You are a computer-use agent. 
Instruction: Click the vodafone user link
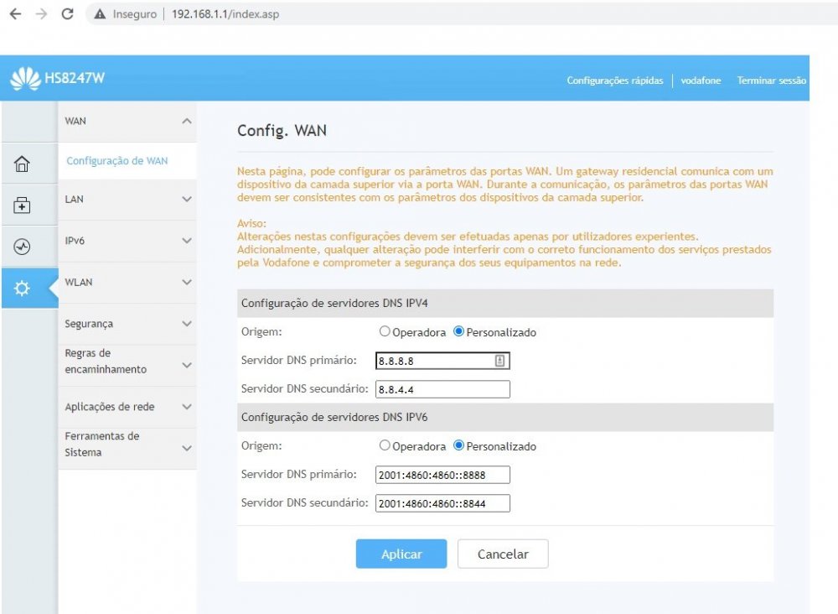click(x=701, y=81)
